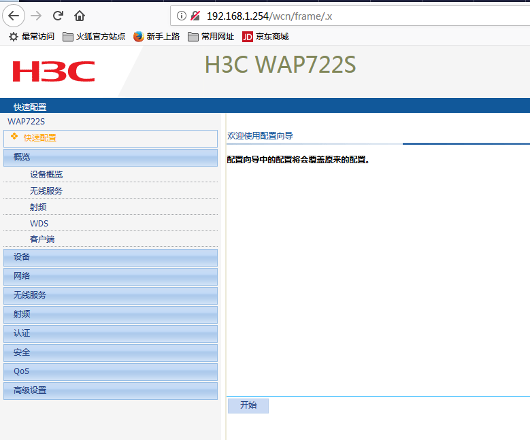Reload the page with refresh icon

coord(58,16)
